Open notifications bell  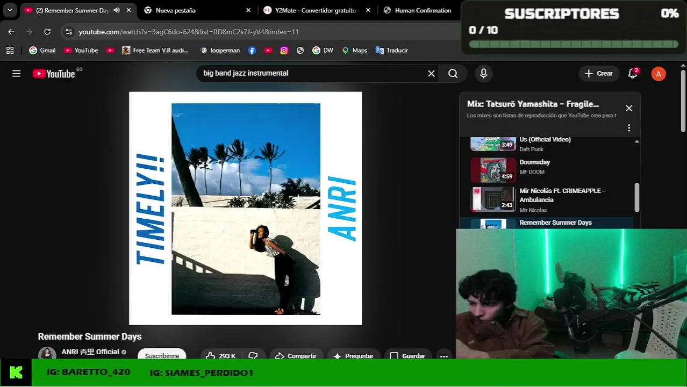(x=633, y=74)
